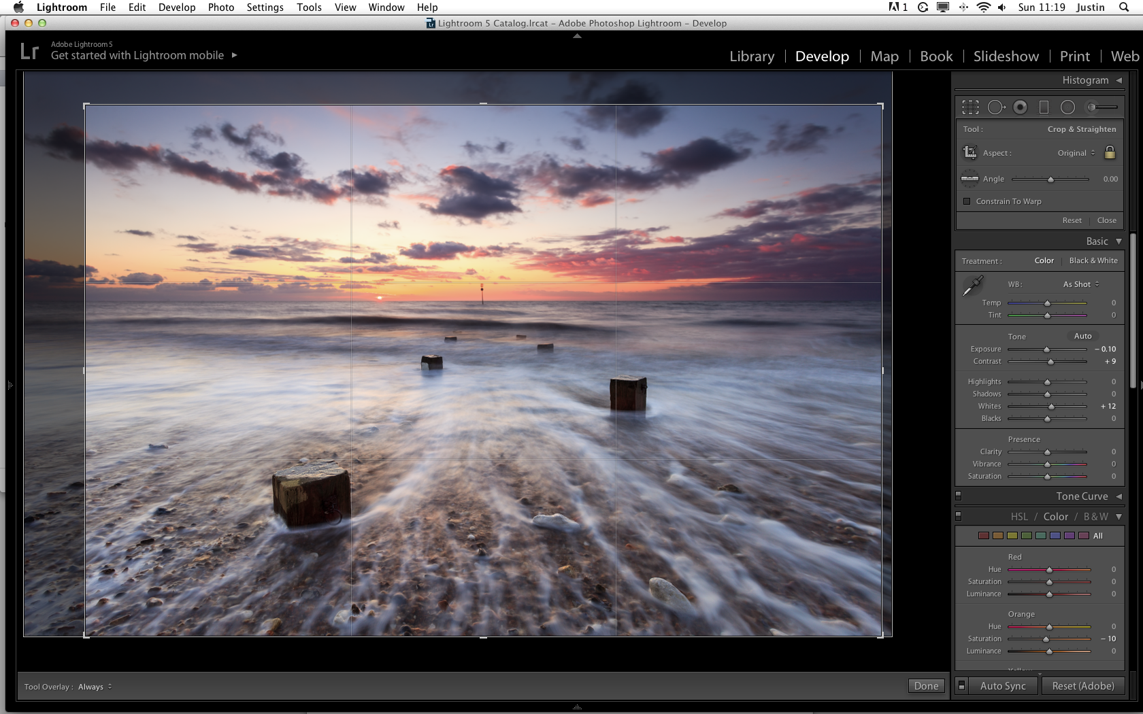Toggle the Auto Sync switch

tap(962, 685)
